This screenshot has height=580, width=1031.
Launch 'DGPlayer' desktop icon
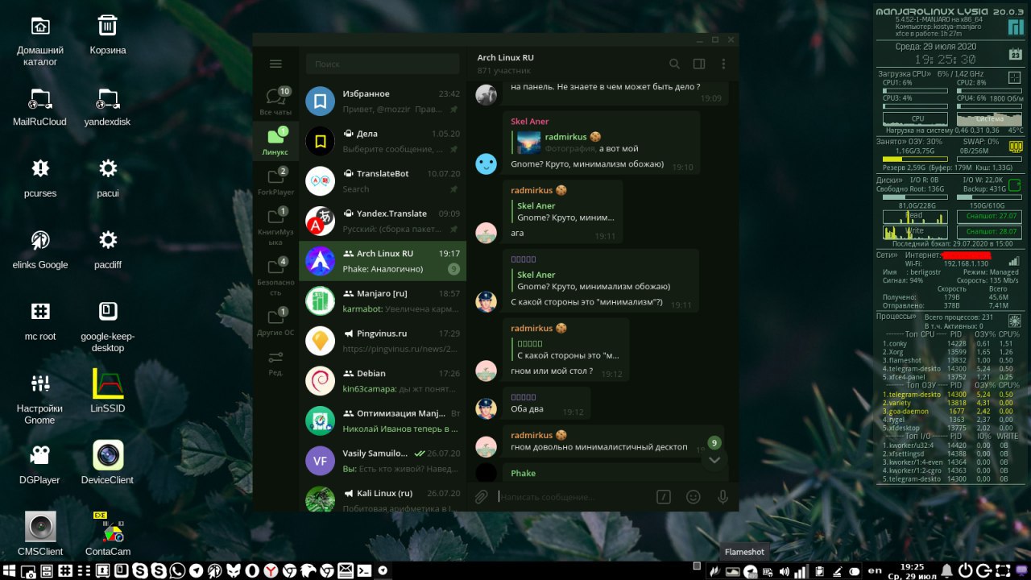(x=40, y=463)
